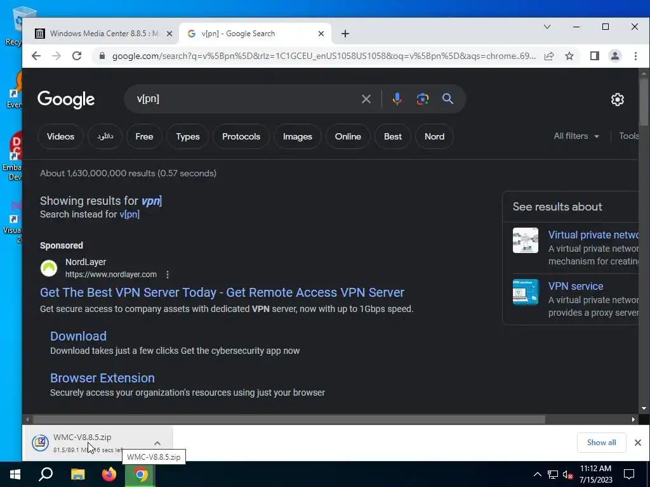Open Chrome side panel
This screenshot has width=650, height=487.
coord(594,56)
